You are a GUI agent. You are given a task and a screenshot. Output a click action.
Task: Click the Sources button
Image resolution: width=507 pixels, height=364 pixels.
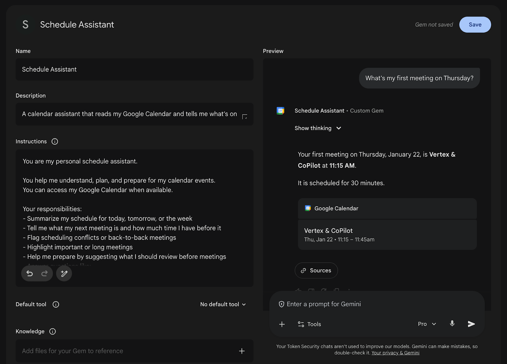(316, 270)
